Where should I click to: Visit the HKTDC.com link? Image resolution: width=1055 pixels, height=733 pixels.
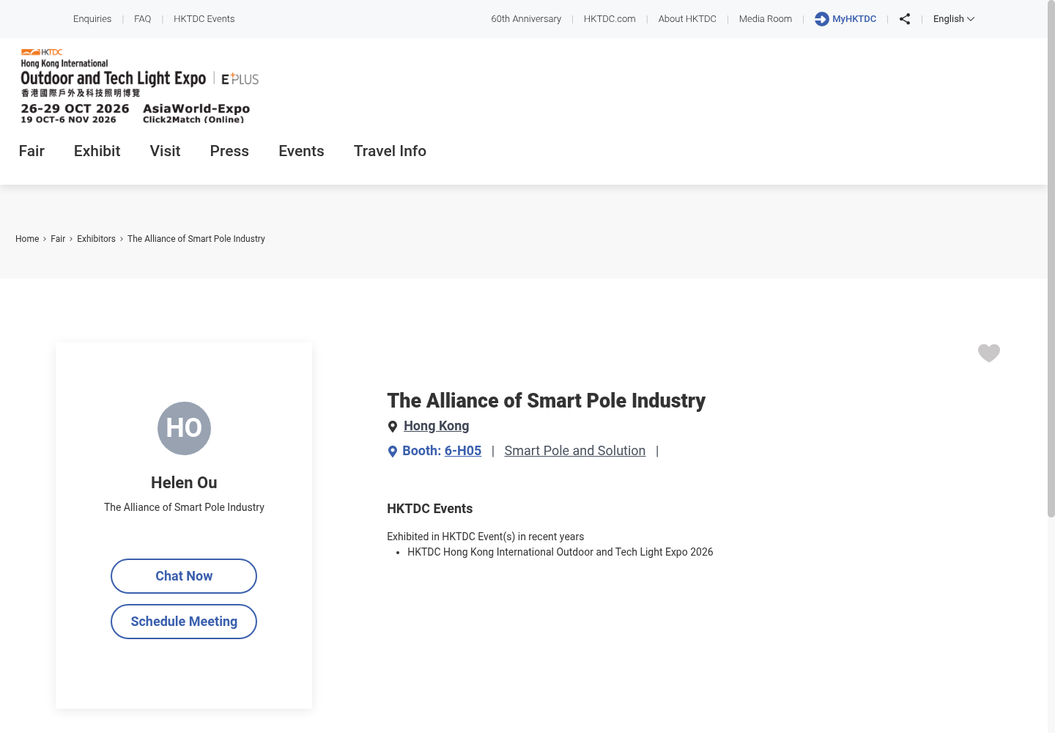click(610, 19)
